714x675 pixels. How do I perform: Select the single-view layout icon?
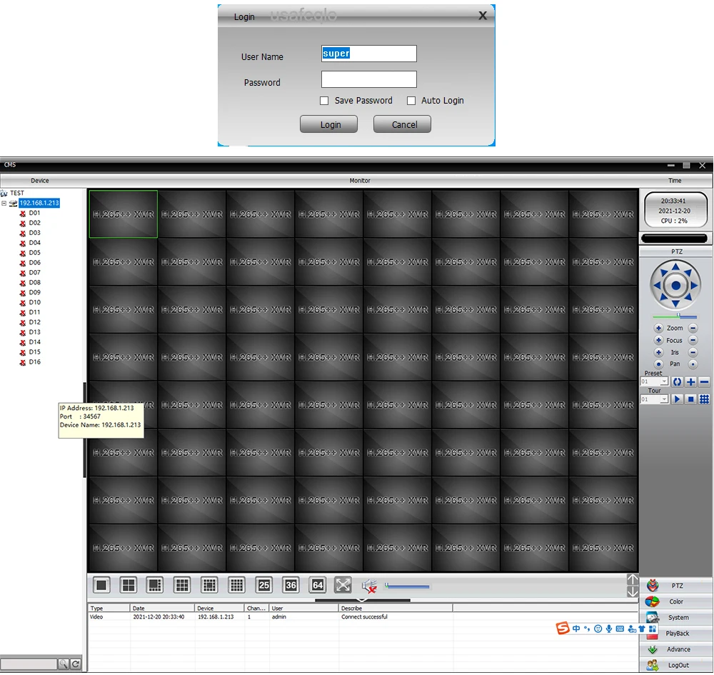[101, 585]
